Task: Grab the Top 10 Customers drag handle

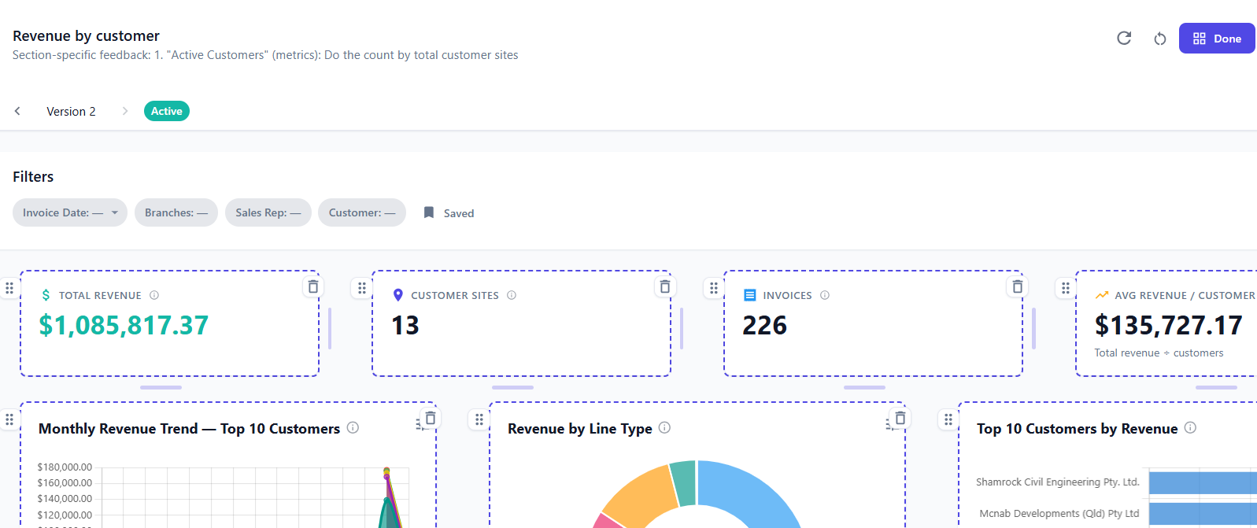Action: [948, 419]
